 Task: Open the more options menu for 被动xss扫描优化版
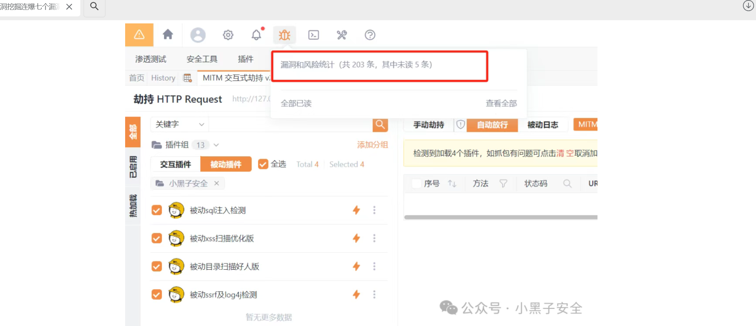[374, 238]
